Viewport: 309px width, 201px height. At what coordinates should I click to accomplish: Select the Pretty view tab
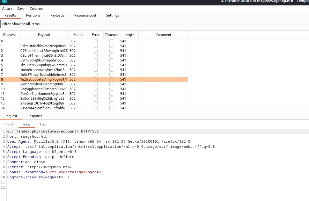9,125
